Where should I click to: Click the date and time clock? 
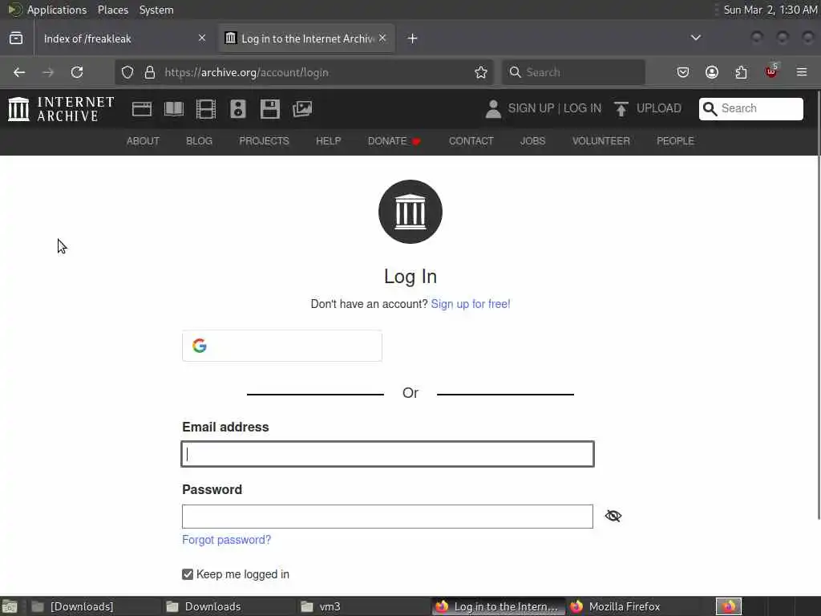click(770, 10)
